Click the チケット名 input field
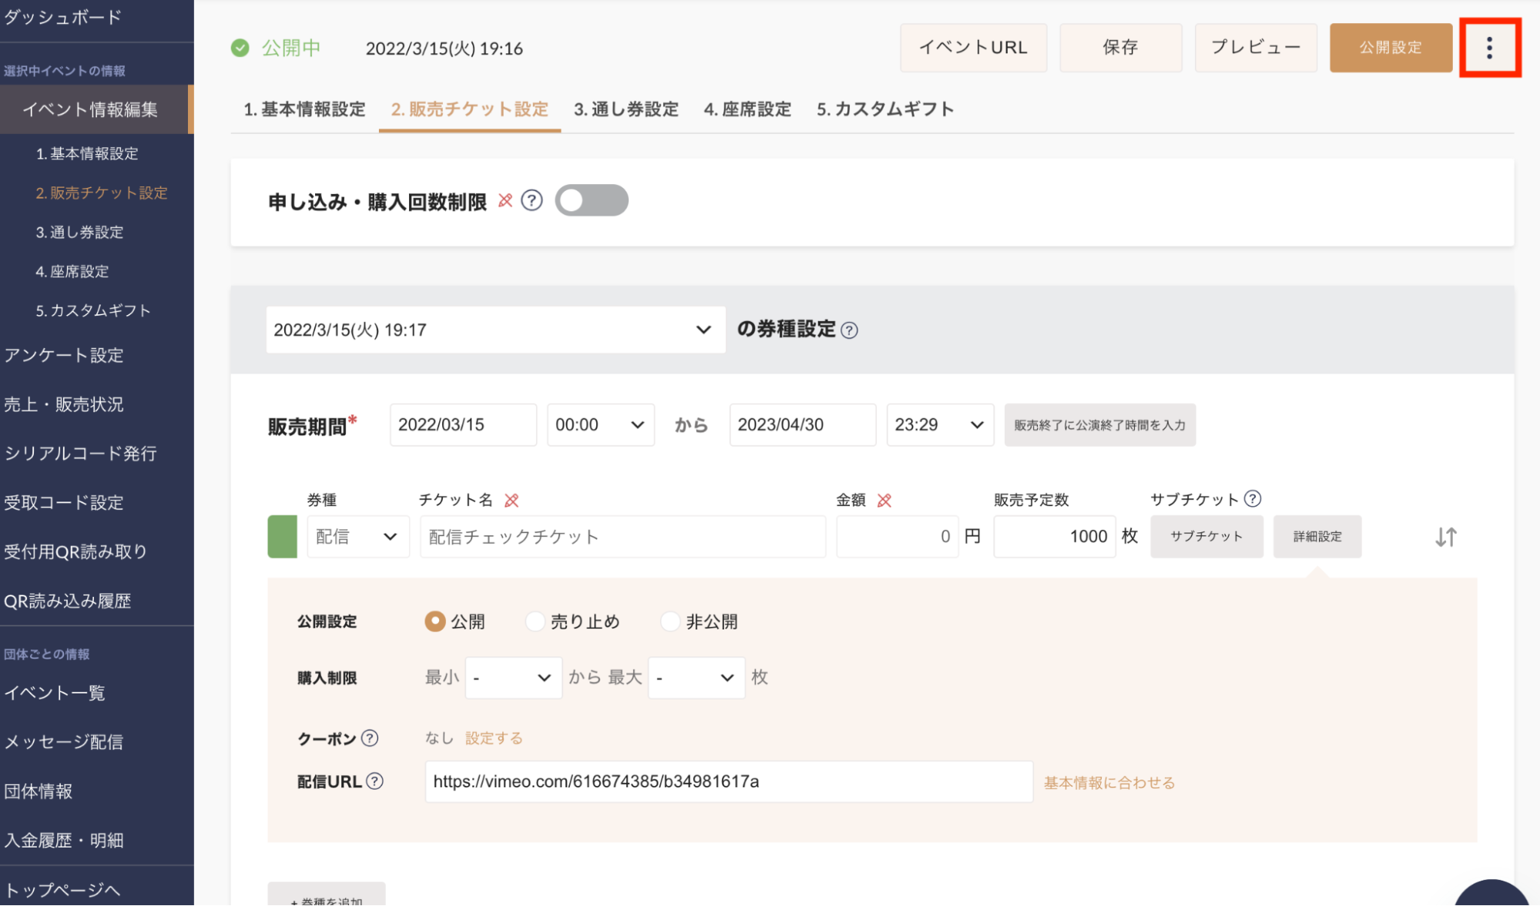Screen dimensions: 1540x906 [622, 536]
